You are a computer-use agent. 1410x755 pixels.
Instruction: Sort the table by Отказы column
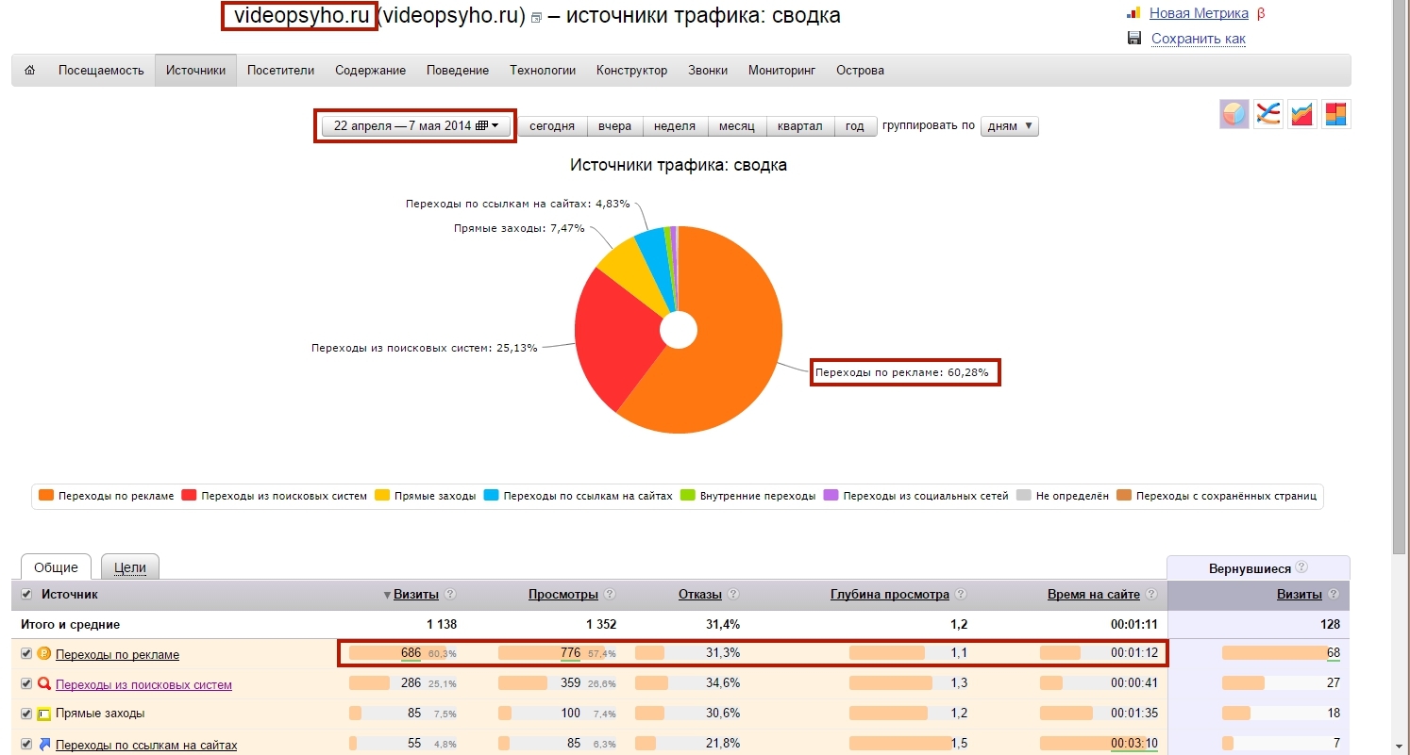pyautogui.click(x=700, y=595)
